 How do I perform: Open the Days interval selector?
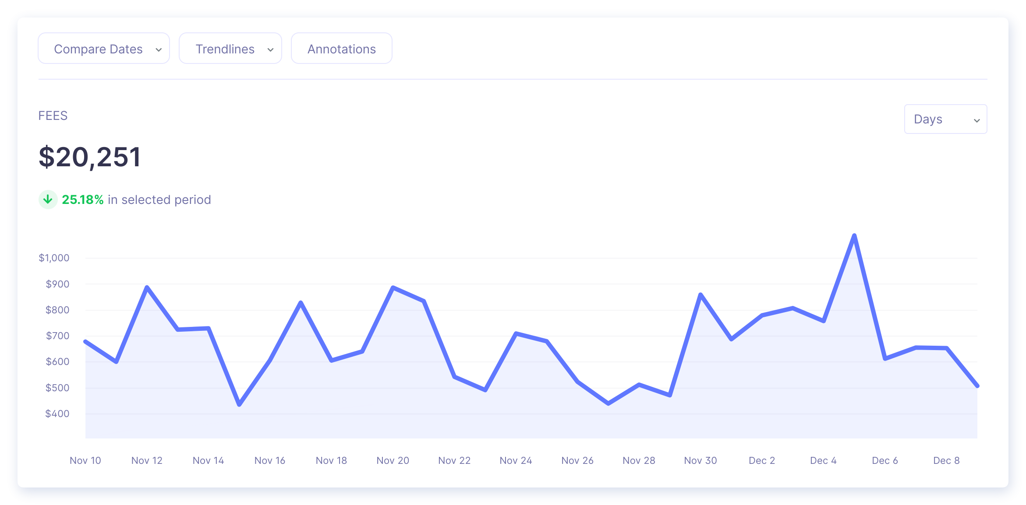click(x=938, y=119)
